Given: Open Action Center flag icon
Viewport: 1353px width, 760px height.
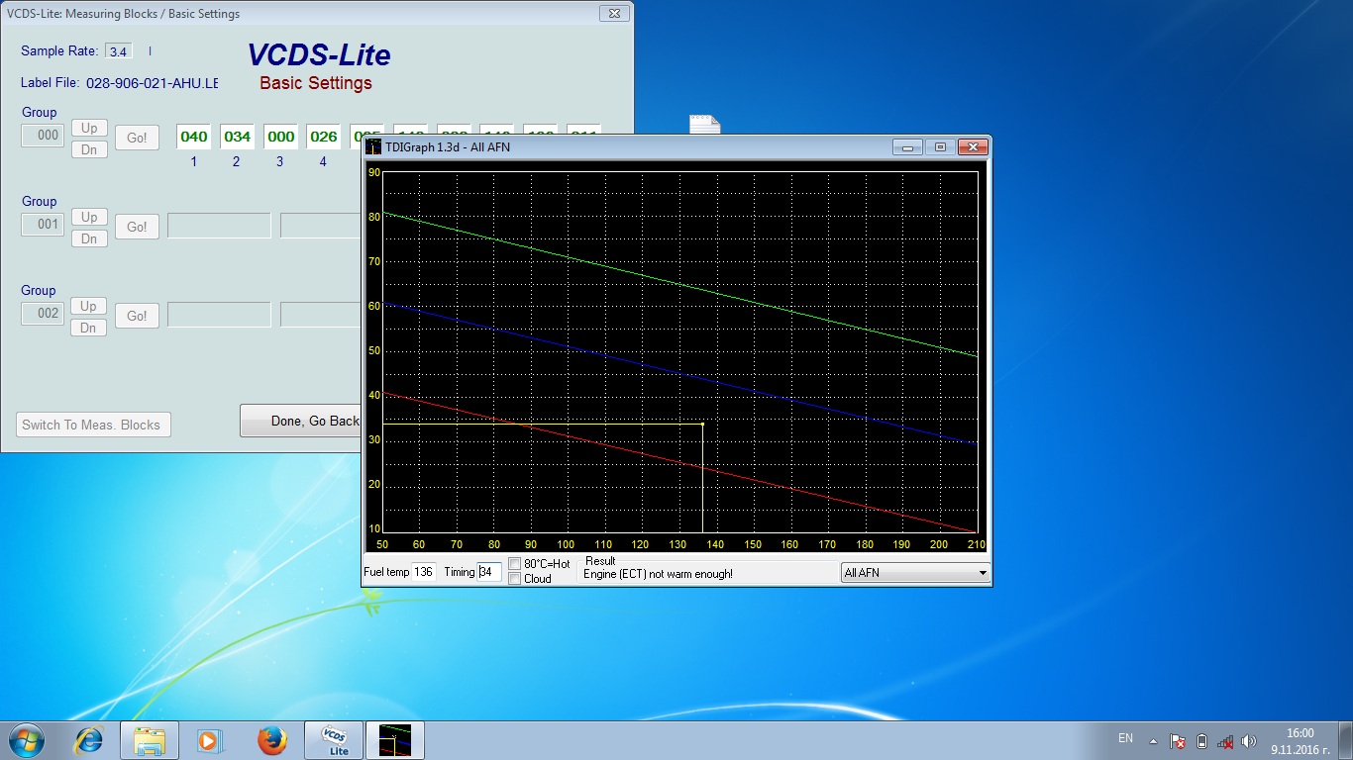Looking at the screenshot, I should click(x=1178, y=741).
